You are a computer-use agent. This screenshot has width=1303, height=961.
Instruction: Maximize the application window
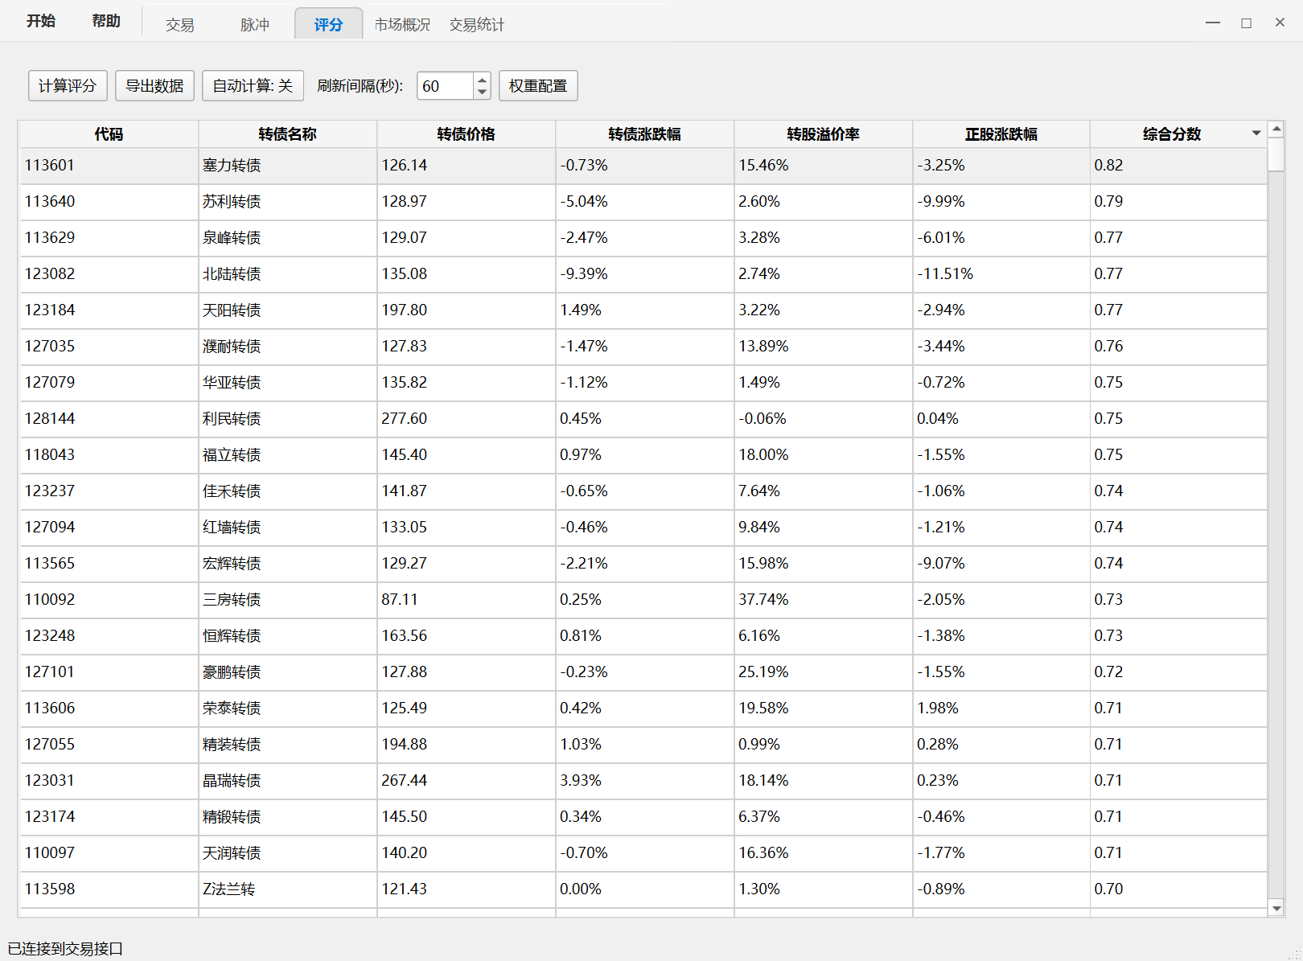[x=1246, y=23]
